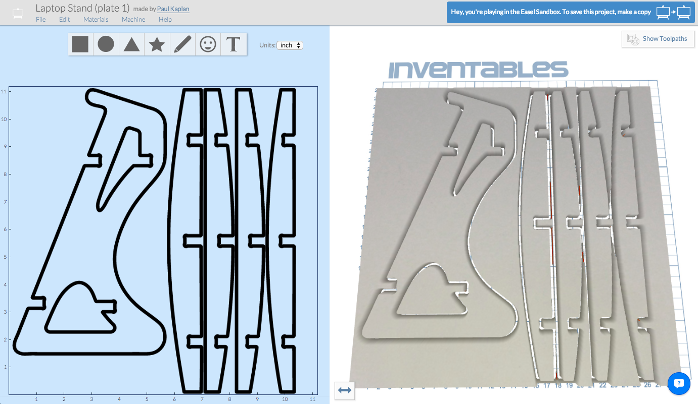The width and height of the screenshot is (698, 404).
Task: Open the Edit menu
Action: tap(64, 20)
